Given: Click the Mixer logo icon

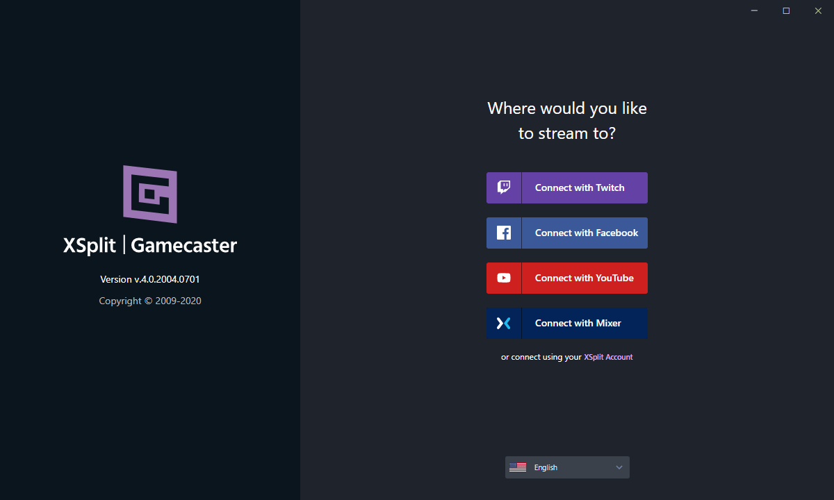Looking at the screenshot, I should pos(504,323).
